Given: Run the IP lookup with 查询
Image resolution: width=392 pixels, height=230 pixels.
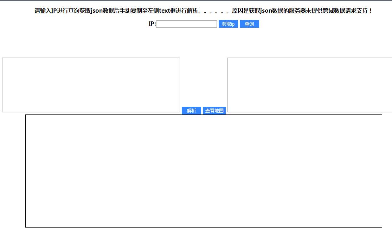Looking at the screenshot, I should (249, 24).
